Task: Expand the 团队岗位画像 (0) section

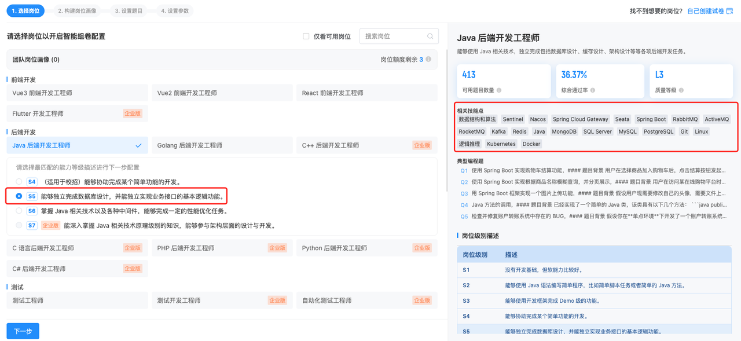Action: point(222,59)
